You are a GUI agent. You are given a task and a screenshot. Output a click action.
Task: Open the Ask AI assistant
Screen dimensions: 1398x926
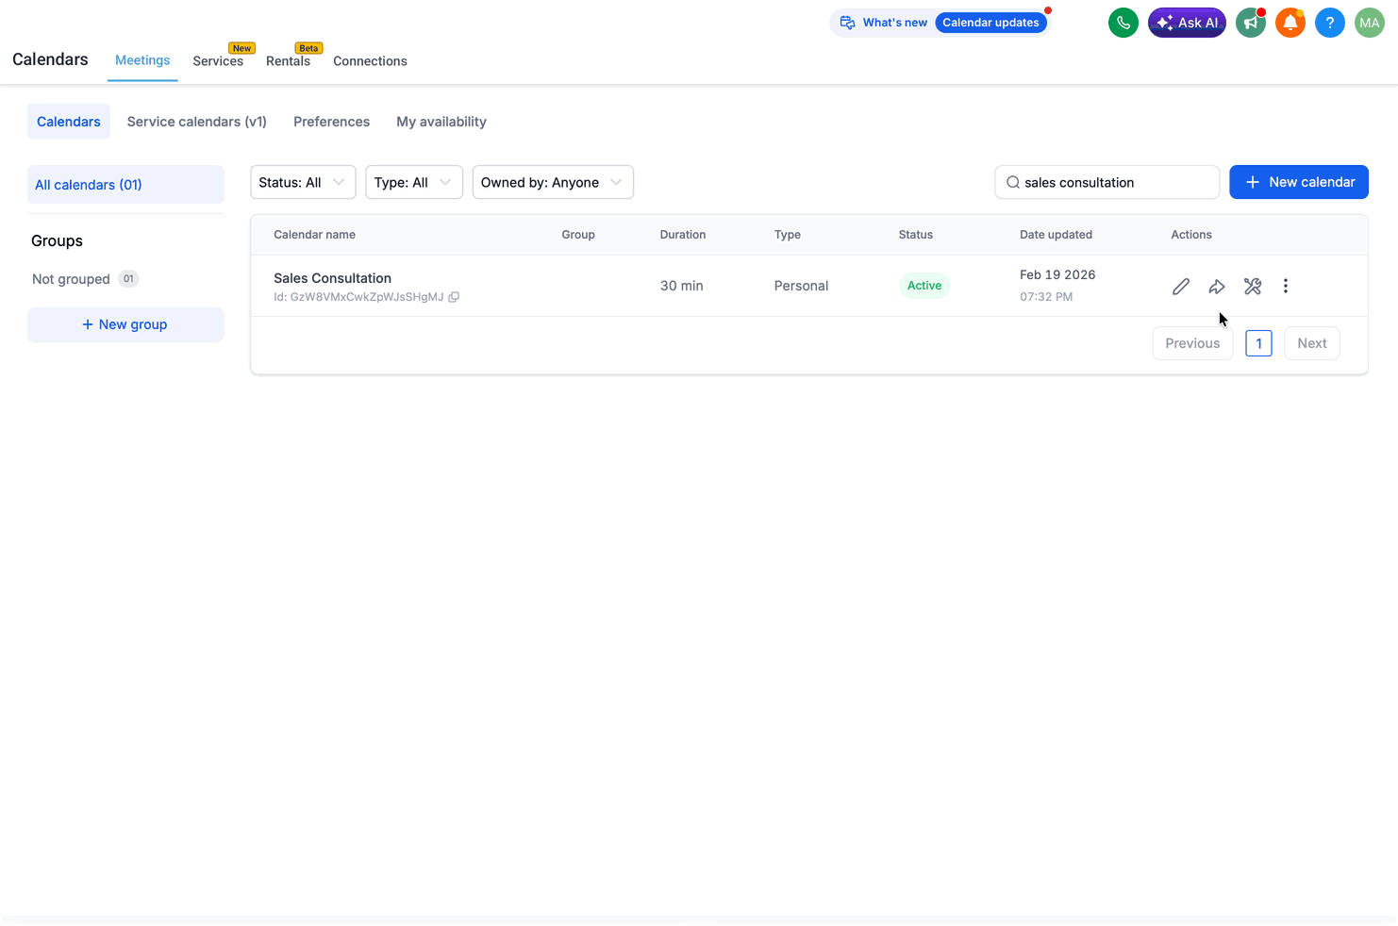(x=1187, y=23)
